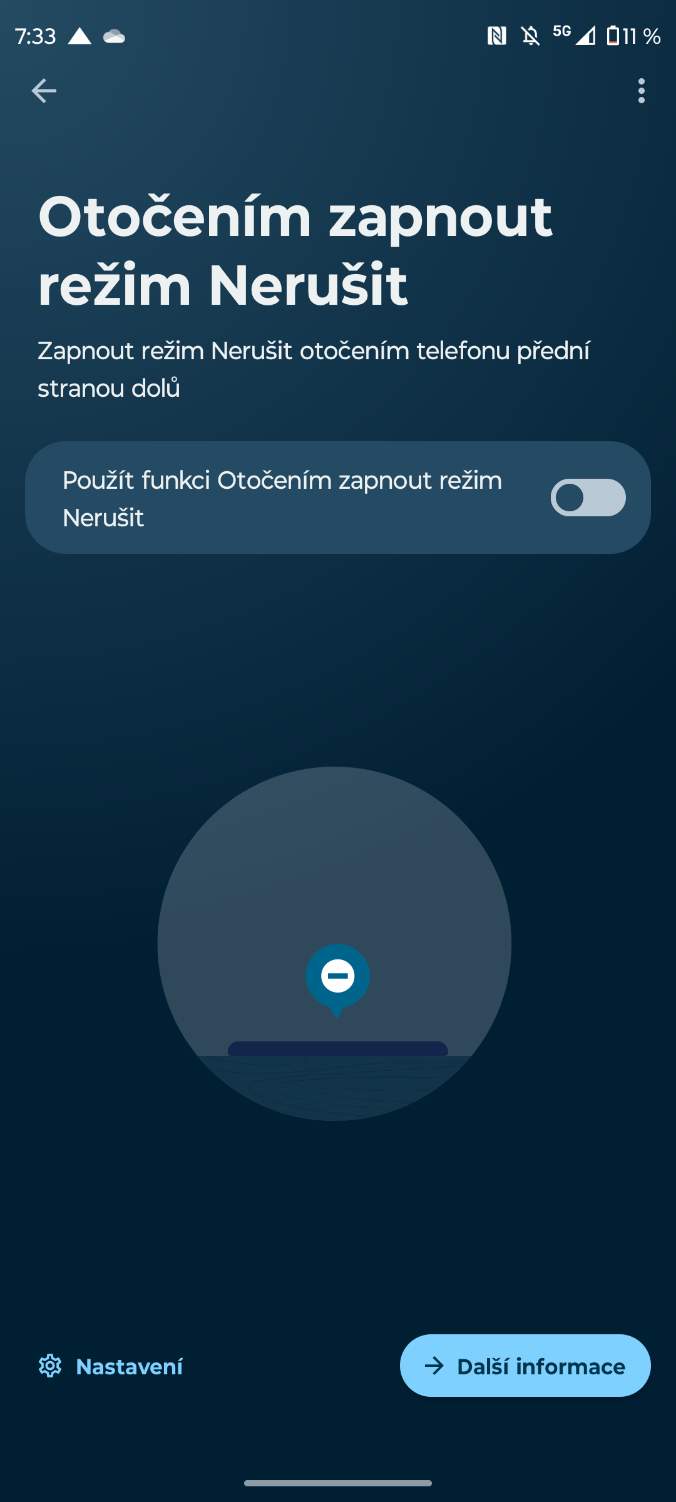Tap the NFC status bar icon
This screenshot has height=1502, width=676.
[497, 36]
